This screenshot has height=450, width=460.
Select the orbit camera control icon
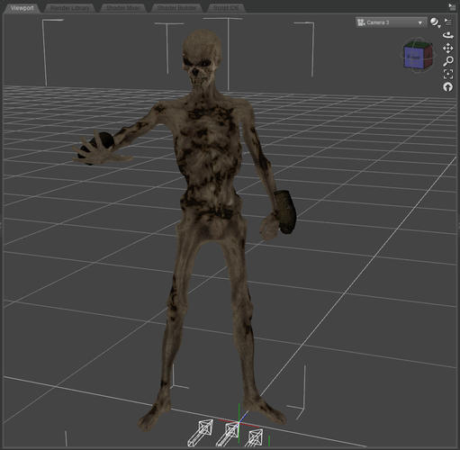coord(448,35)
